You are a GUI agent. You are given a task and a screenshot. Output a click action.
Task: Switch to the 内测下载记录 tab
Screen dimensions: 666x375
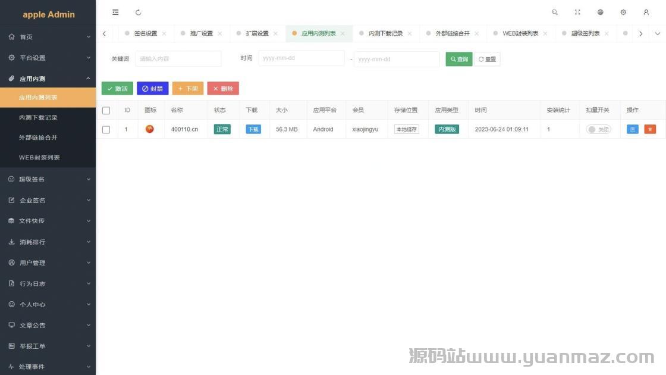coord(385,33)
